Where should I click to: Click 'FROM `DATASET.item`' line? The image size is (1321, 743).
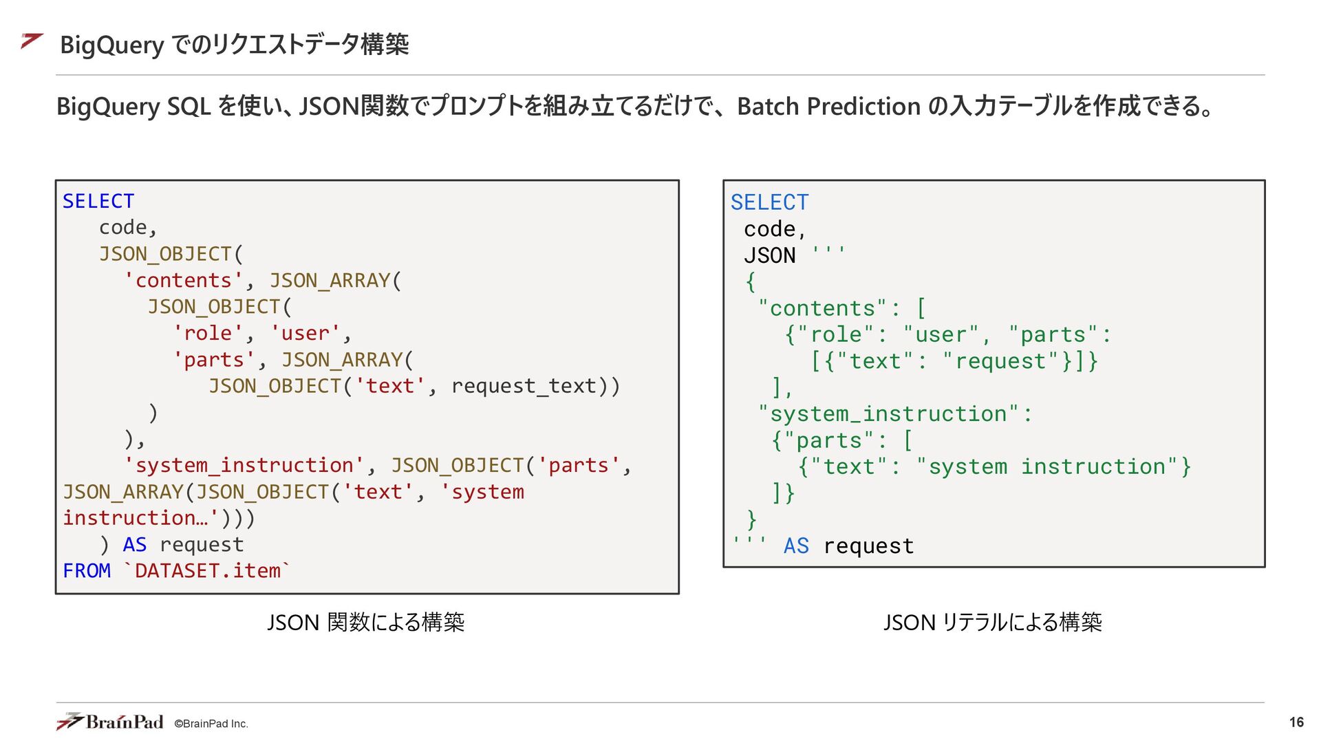point(177,571)
